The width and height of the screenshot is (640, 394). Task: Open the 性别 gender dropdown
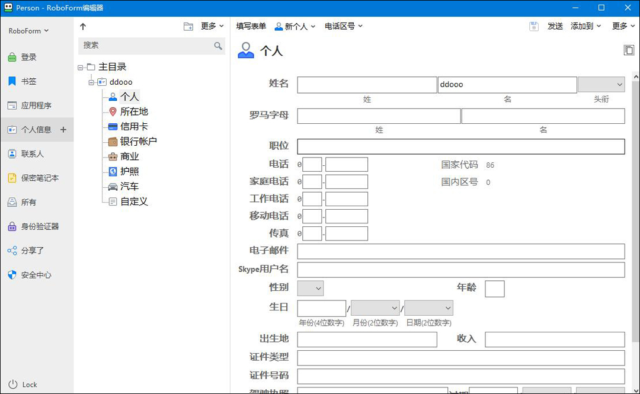coord(311,289)
